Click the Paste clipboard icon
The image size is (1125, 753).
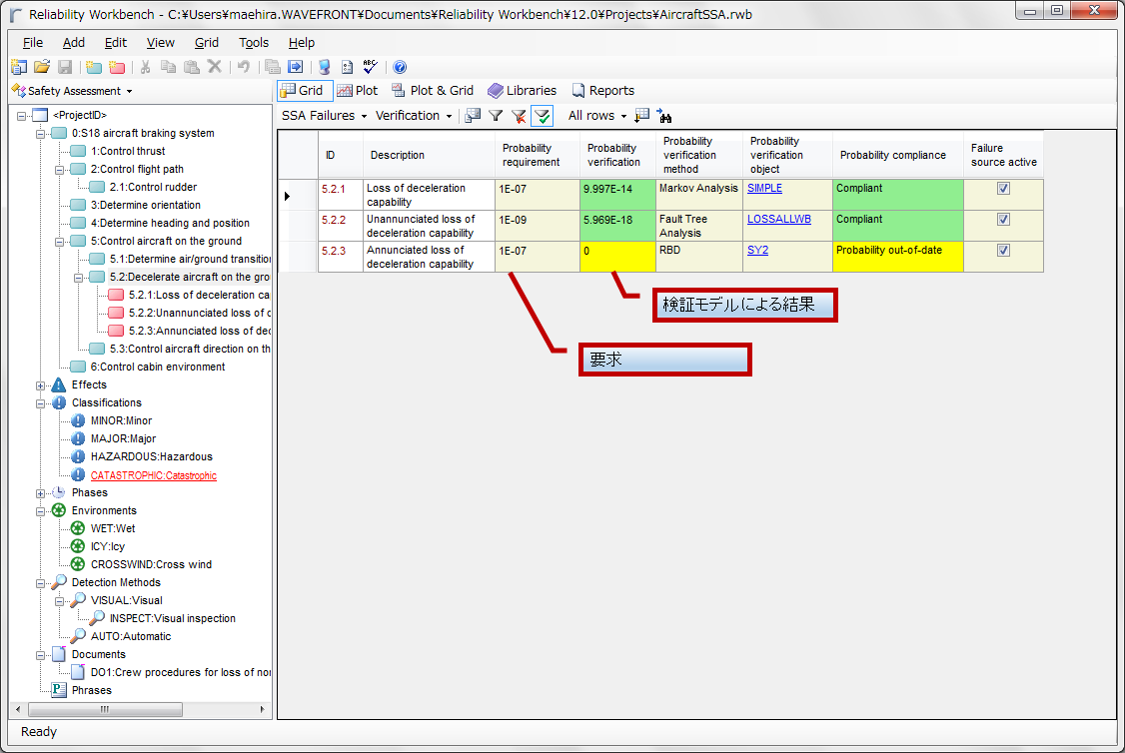tap(192, 67)
